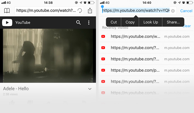Expand the Adele - Hello video description
The image size is (194, 113).
tap(90, 89)
